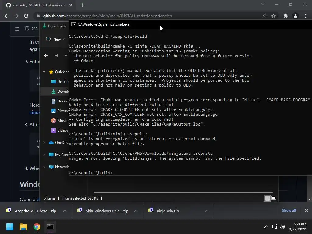Select Videos in navigation pane
The image size is (312, 234).
point(60,130)
